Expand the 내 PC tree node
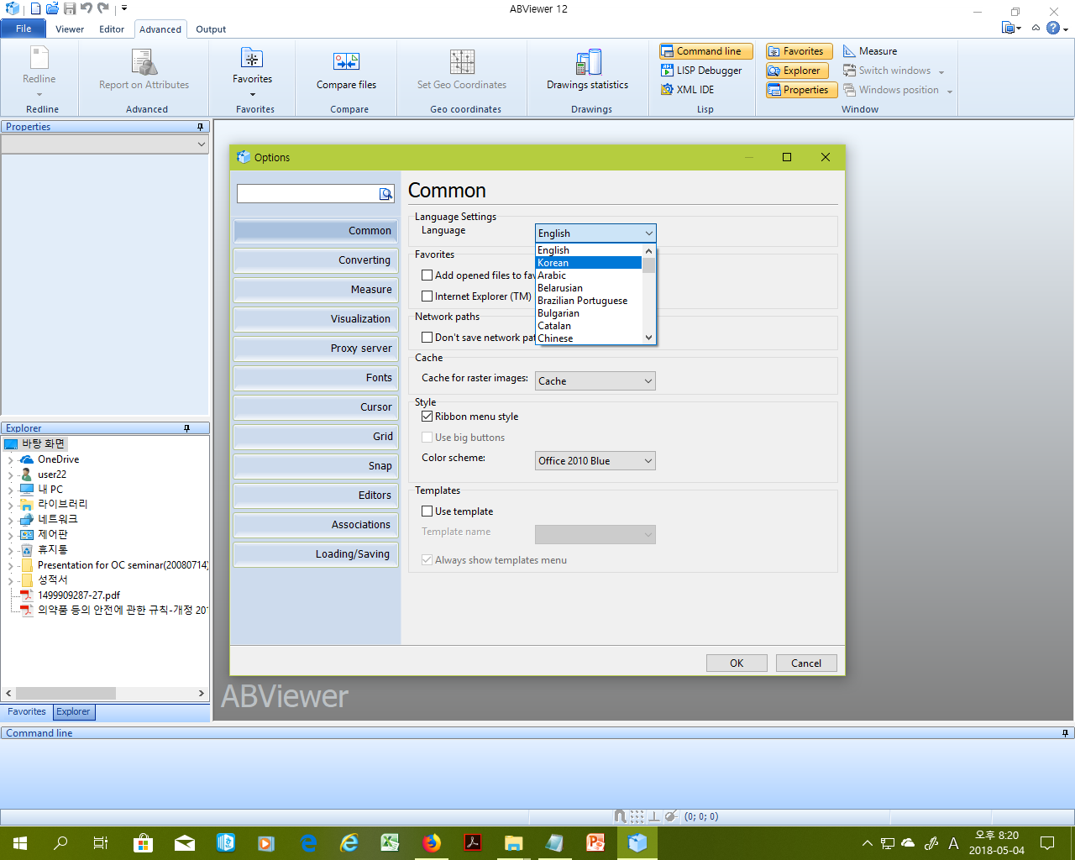1075x860 pixels. point(10,490)
